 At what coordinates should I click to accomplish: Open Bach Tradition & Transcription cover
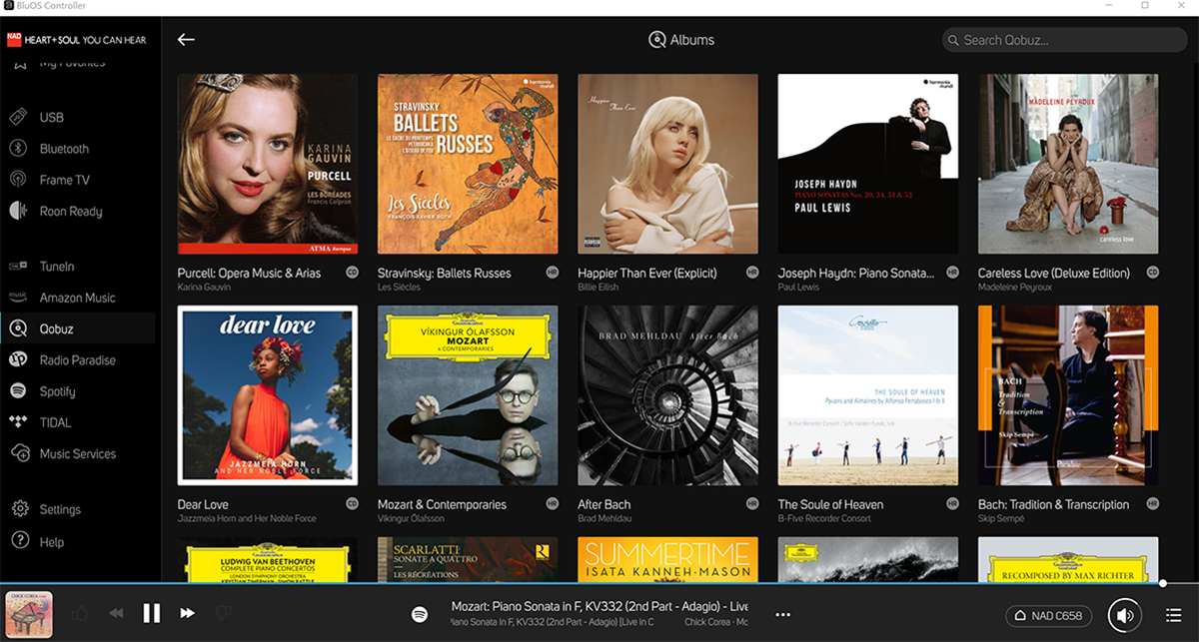[1068, 395]
